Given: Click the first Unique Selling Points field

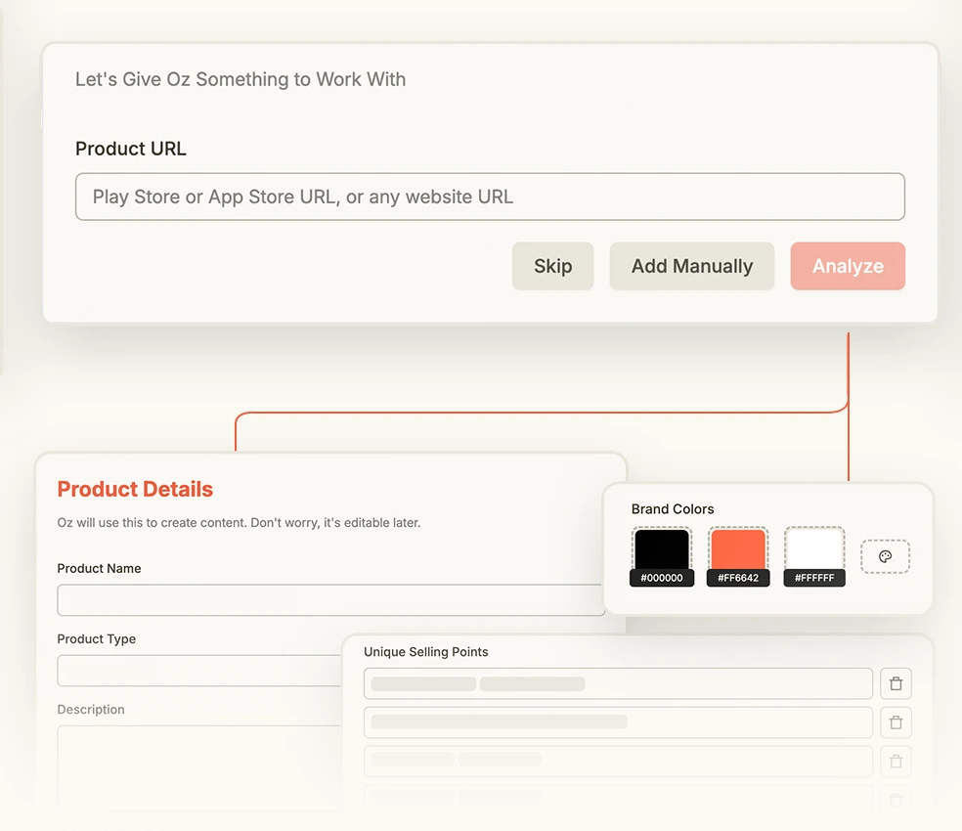Looking at the screenshot, I should [x=618, y=683].
